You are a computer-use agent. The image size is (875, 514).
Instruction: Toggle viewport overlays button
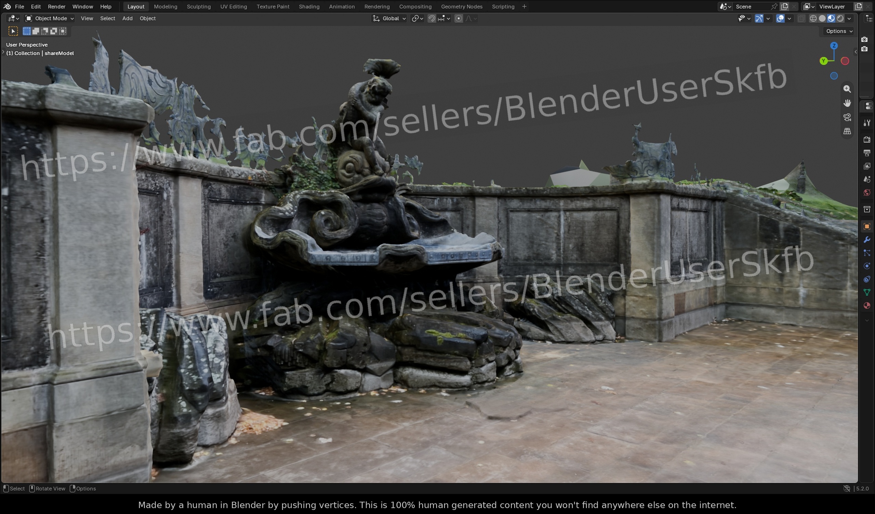pos(780,18)
